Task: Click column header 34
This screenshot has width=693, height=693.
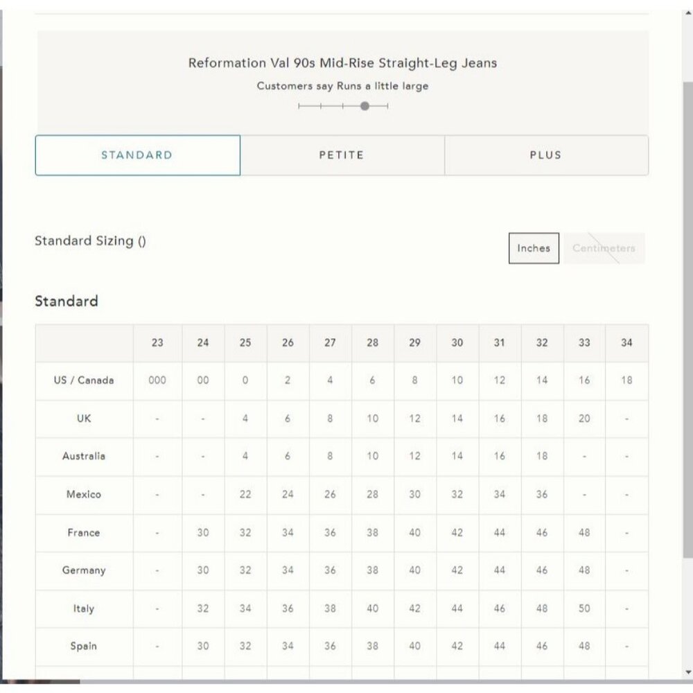Action: tap(626, 343)
